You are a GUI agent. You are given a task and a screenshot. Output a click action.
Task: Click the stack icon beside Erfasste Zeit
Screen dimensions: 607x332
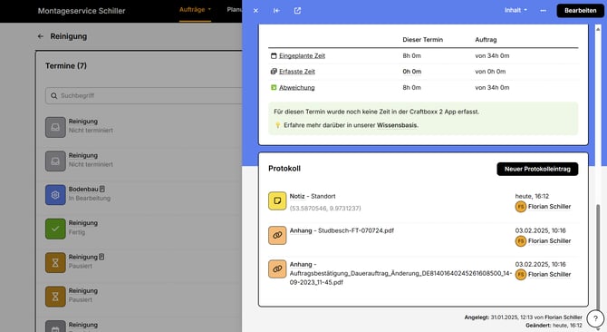coord(274,72)
